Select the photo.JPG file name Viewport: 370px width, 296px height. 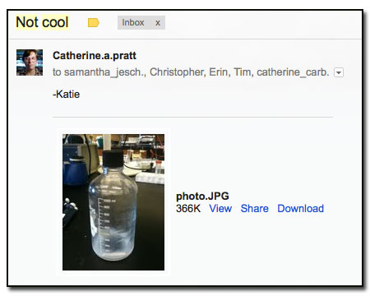(x=202, y=197)
